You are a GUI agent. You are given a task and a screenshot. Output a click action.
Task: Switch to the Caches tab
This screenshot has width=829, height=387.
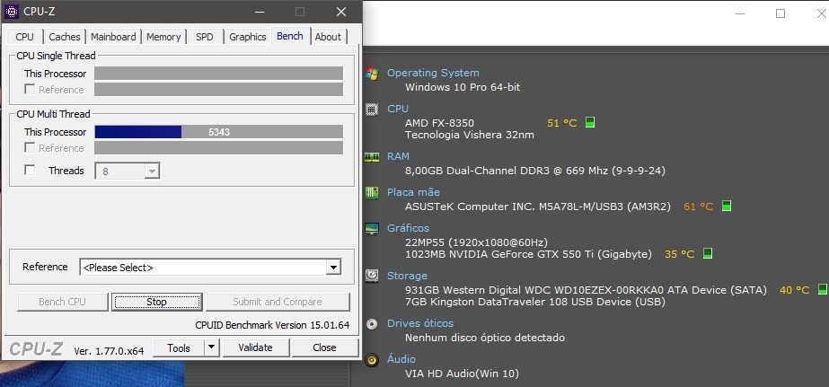pyautogui.click(x=65, y=37)
